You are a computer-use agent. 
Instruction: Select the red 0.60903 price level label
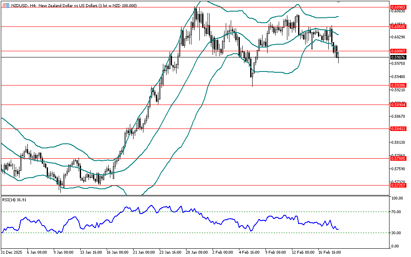pos(397,7)
